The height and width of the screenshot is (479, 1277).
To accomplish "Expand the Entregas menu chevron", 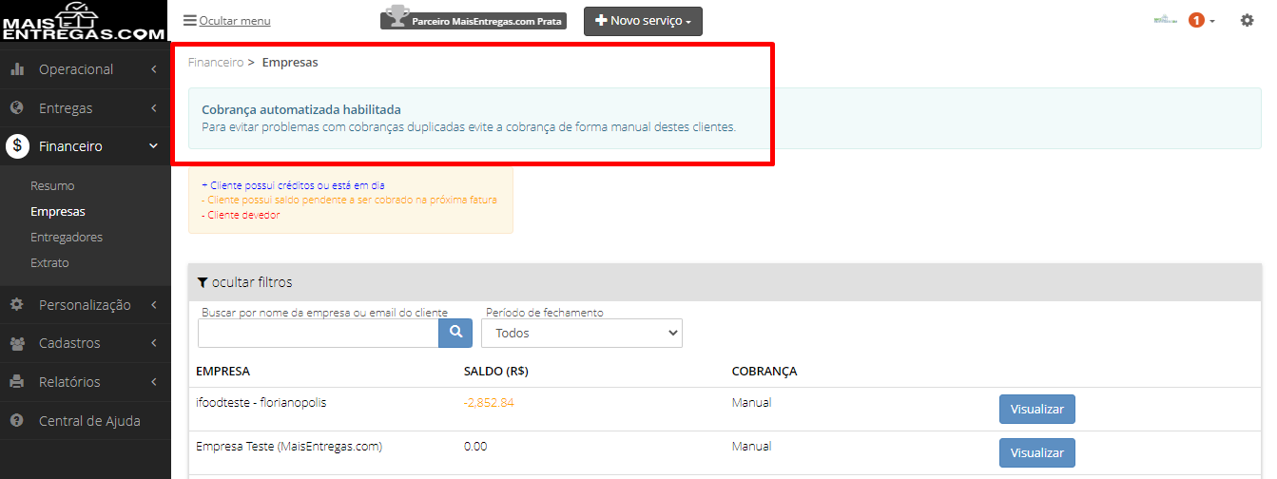I will [154, 108].
